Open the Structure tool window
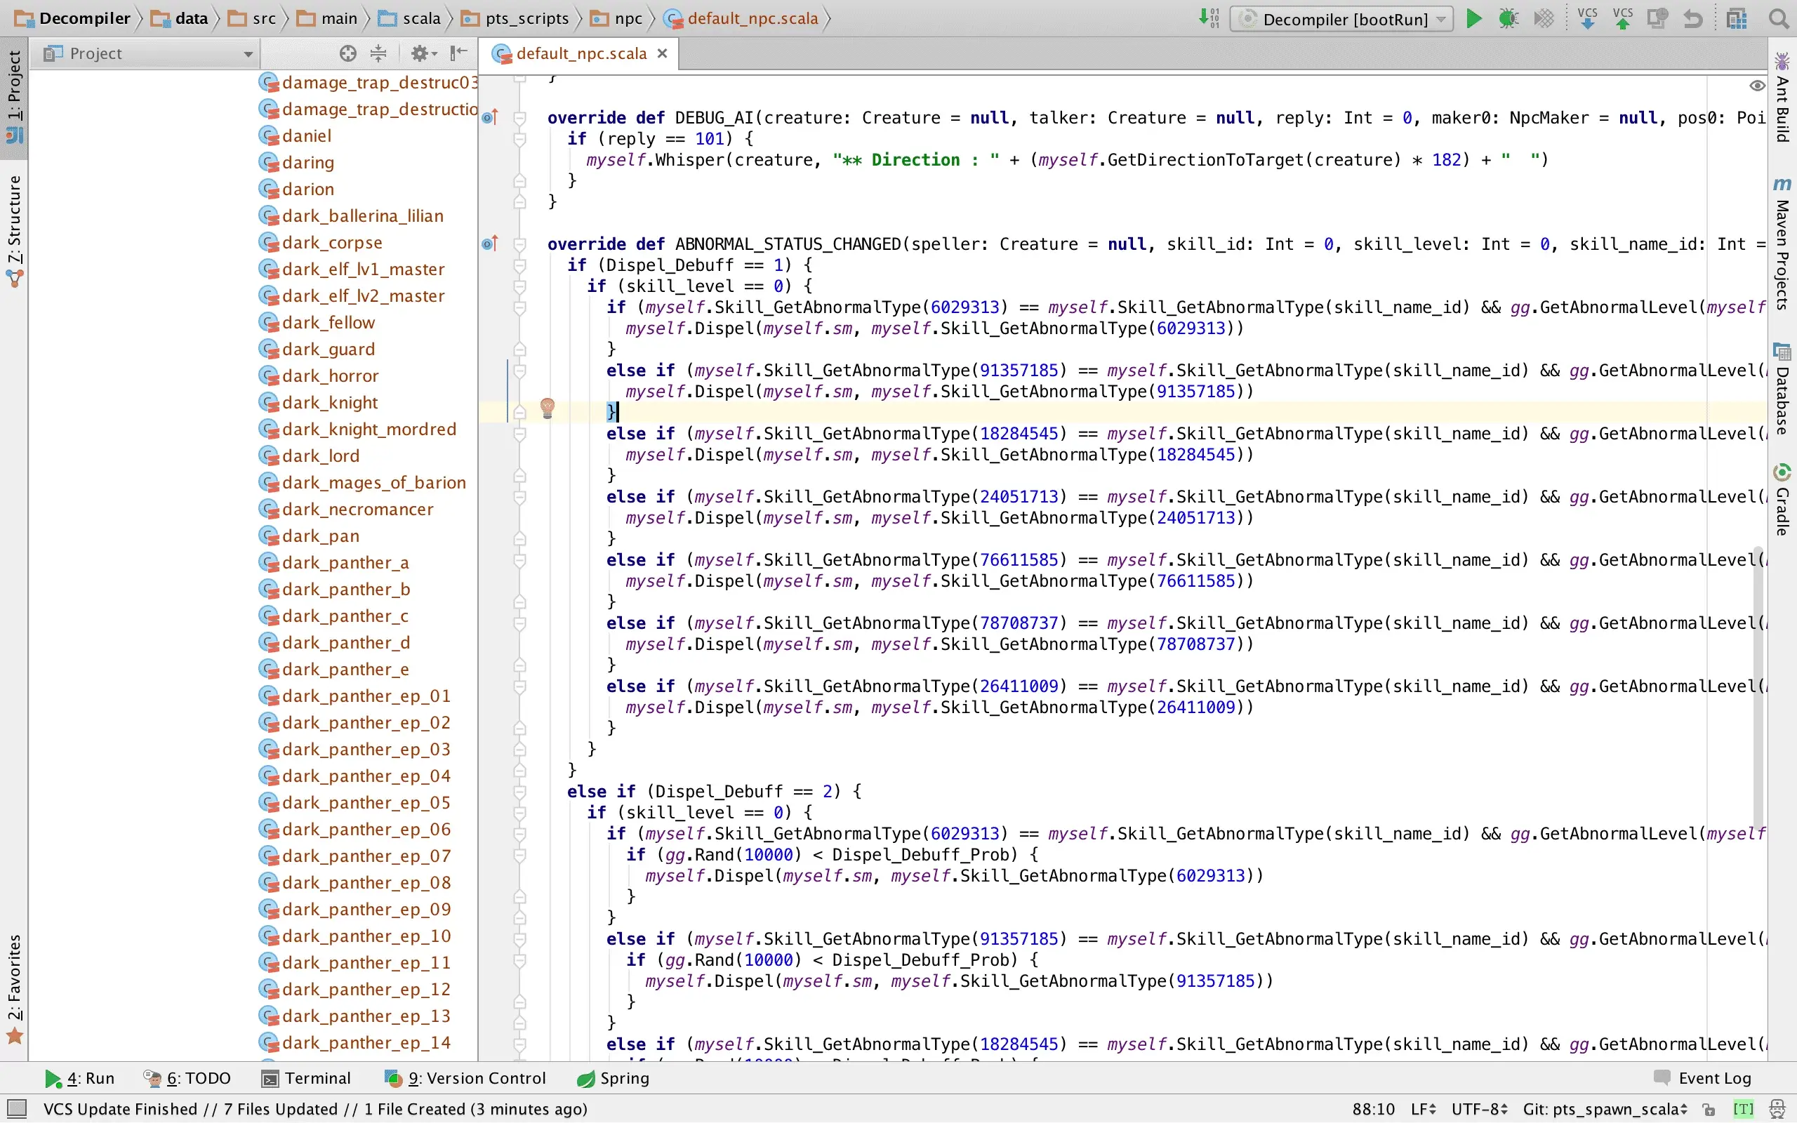Screen dimensions: 1797x1123 14,232
